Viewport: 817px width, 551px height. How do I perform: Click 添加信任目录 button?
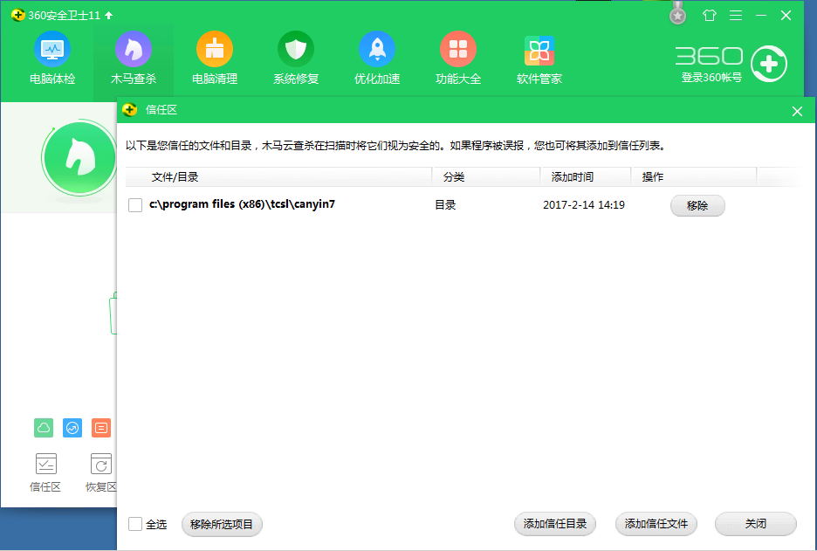pyautogui.click(x=555, y=524)
